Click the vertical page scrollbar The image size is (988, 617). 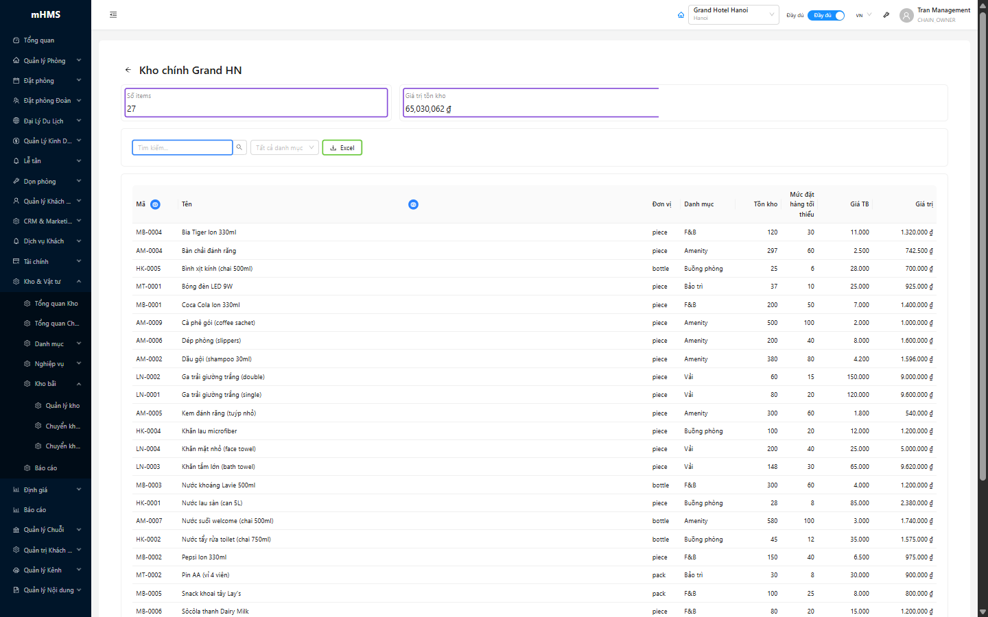pos(983,247)
